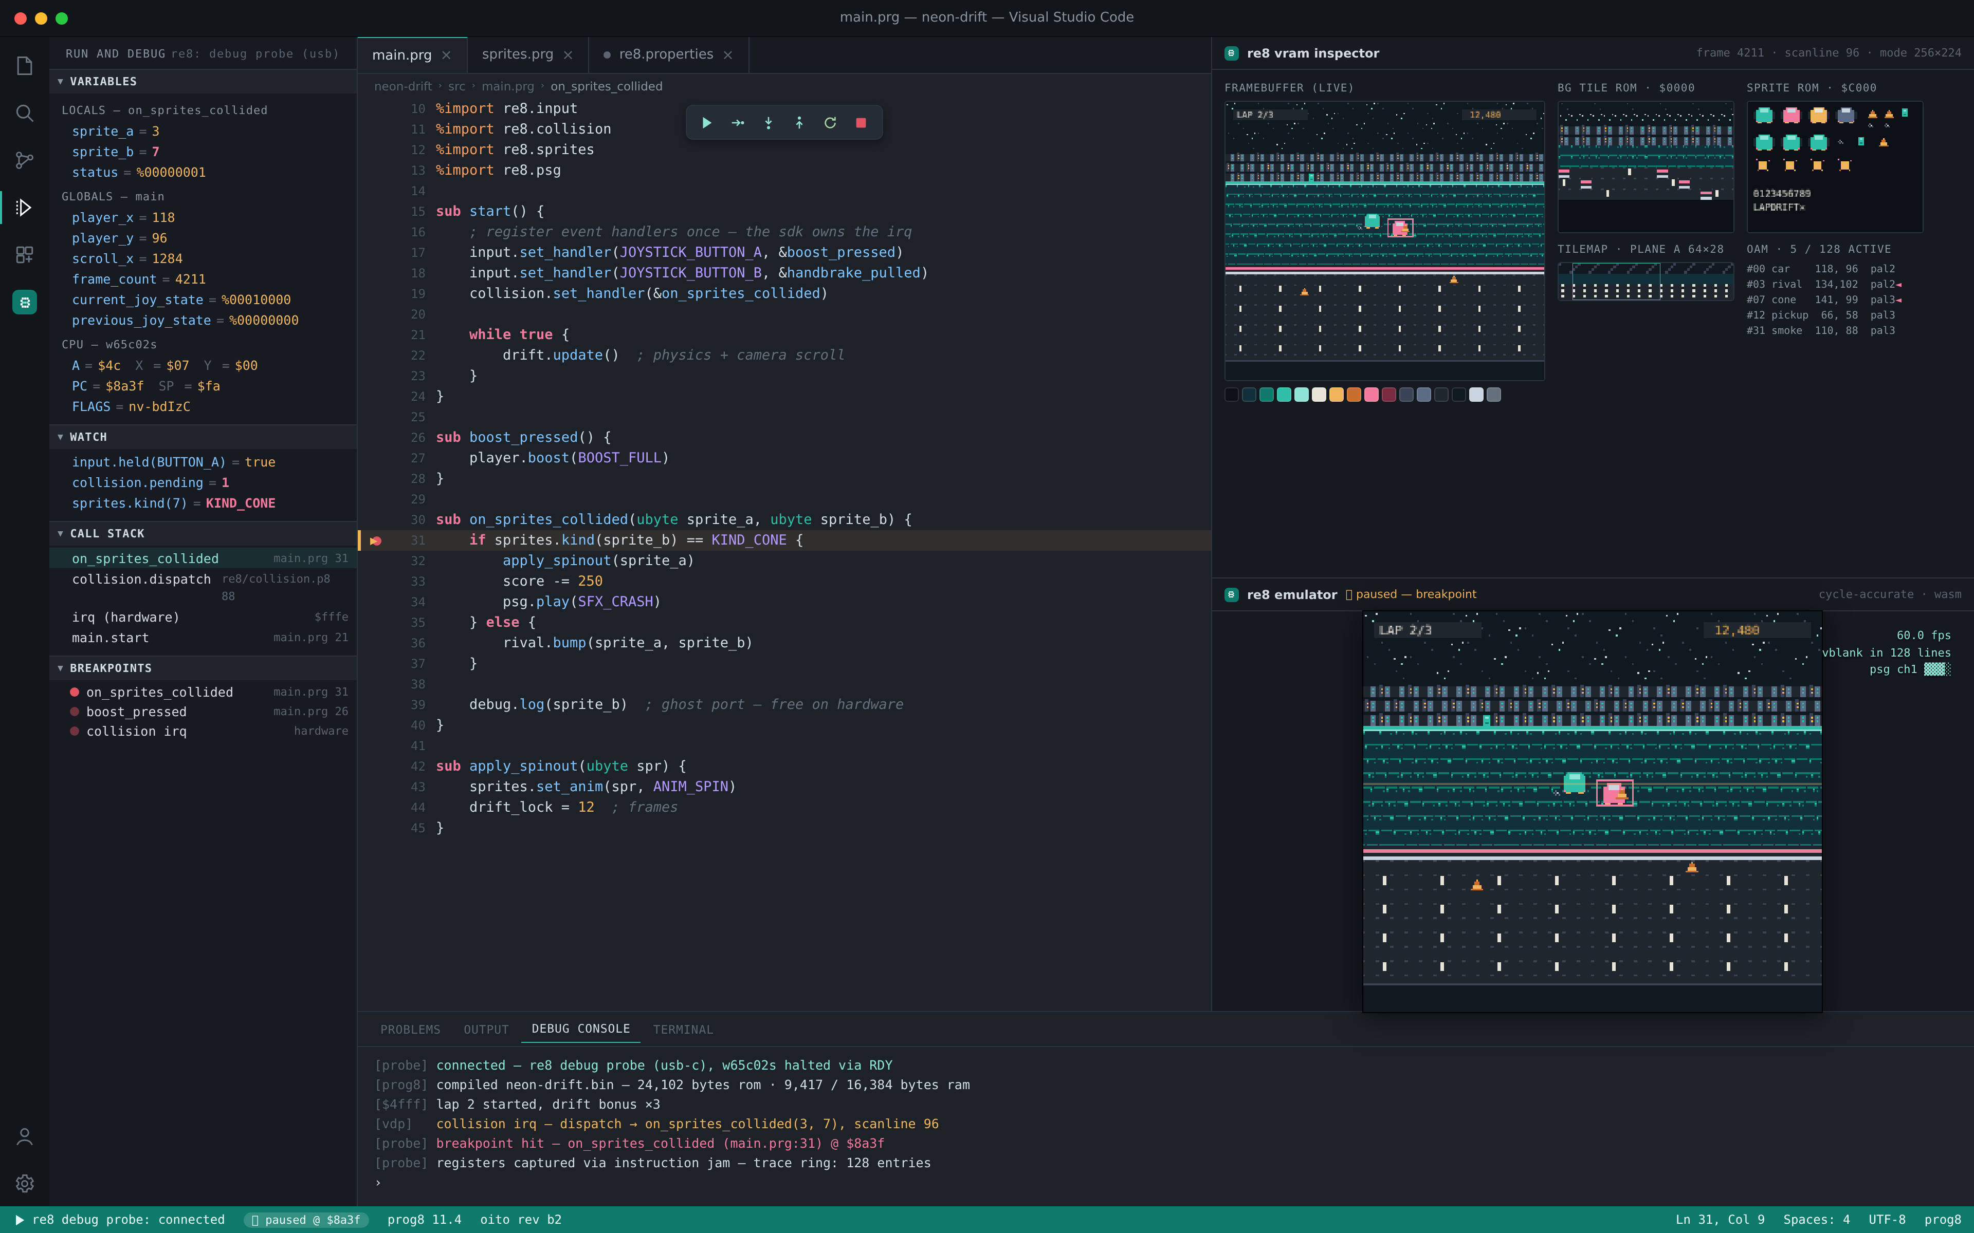The width and height of the screenshot is (1974, 1233).
Task: Continue execution from the debug toolbar
Action: (707, 123)
